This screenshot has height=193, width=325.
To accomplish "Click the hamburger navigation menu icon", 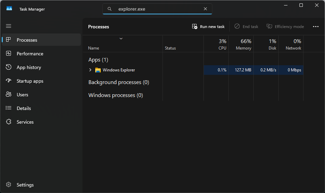I will tap(9, 26).
